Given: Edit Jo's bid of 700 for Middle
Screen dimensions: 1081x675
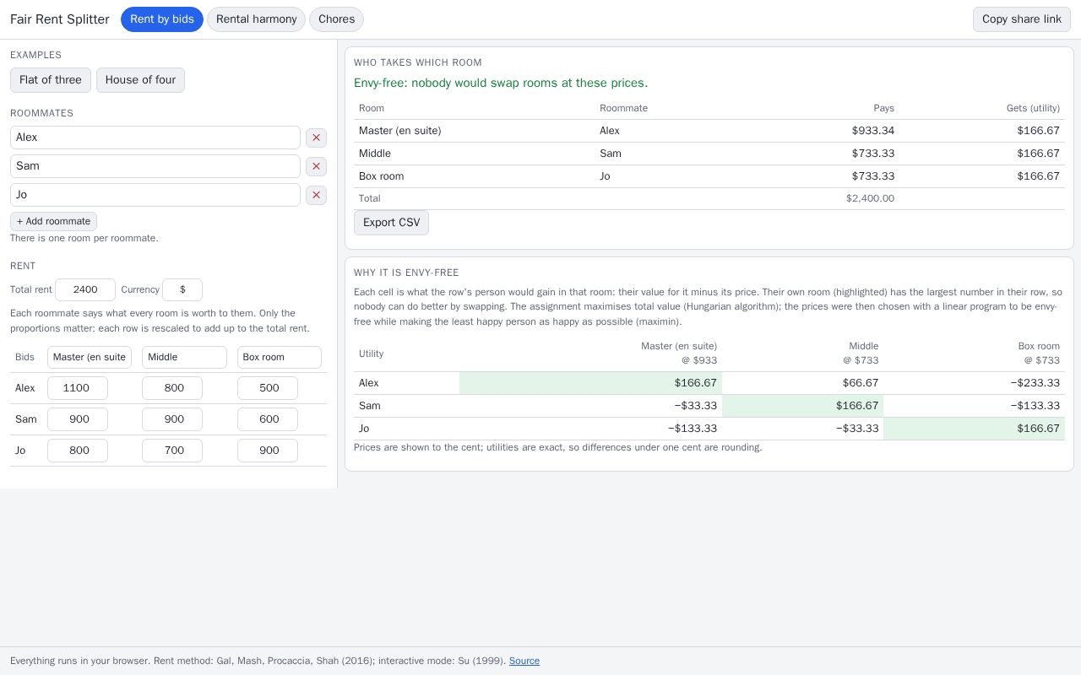Looking at the screenshot, I should [172, 451].
